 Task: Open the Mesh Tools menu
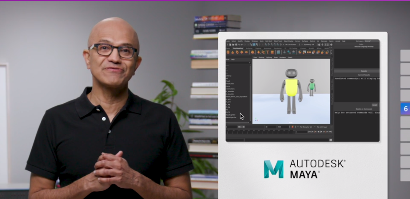coord(278,41)
